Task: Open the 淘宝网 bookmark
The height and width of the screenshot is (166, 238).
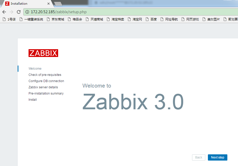Action: 135,19
